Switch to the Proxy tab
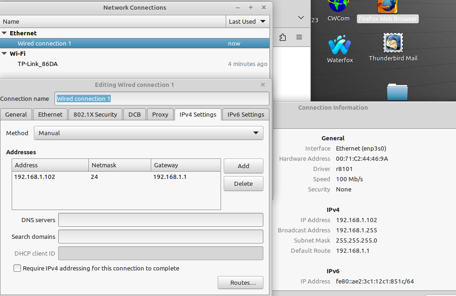This screenshot has height=296, width=456. pyautogui.click(x=160, y=114)
